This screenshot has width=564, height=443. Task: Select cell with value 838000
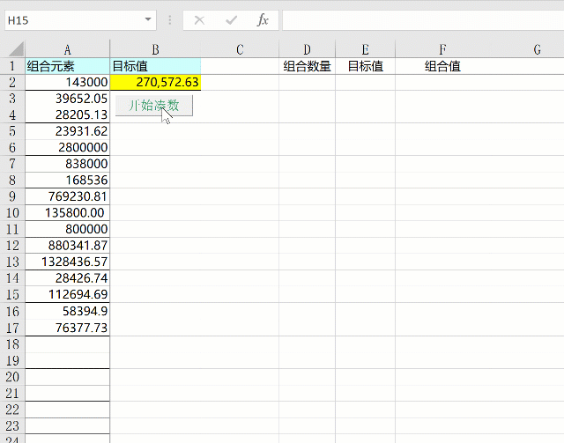coord(67,164)
